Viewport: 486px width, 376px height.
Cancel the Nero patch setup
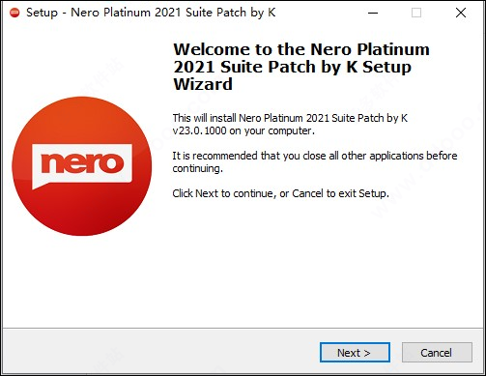pos(437,353)
